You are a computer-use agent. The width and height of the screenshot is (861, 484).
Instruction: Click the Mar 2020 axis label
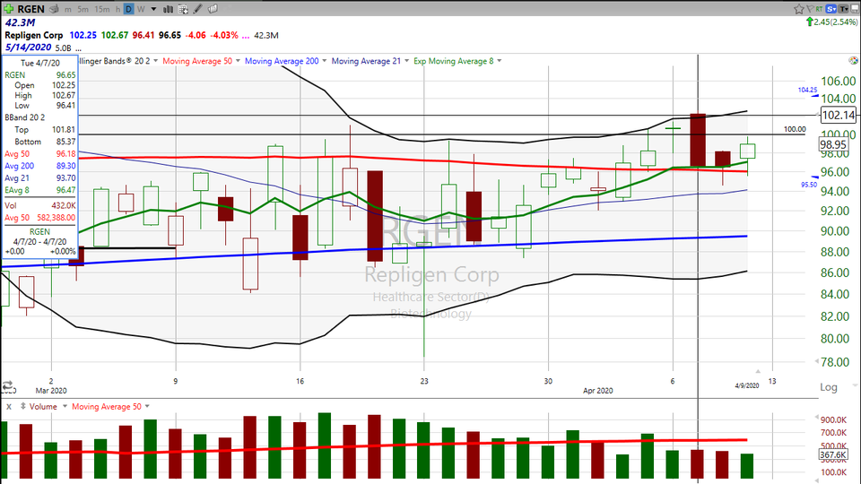pos(51,391)
